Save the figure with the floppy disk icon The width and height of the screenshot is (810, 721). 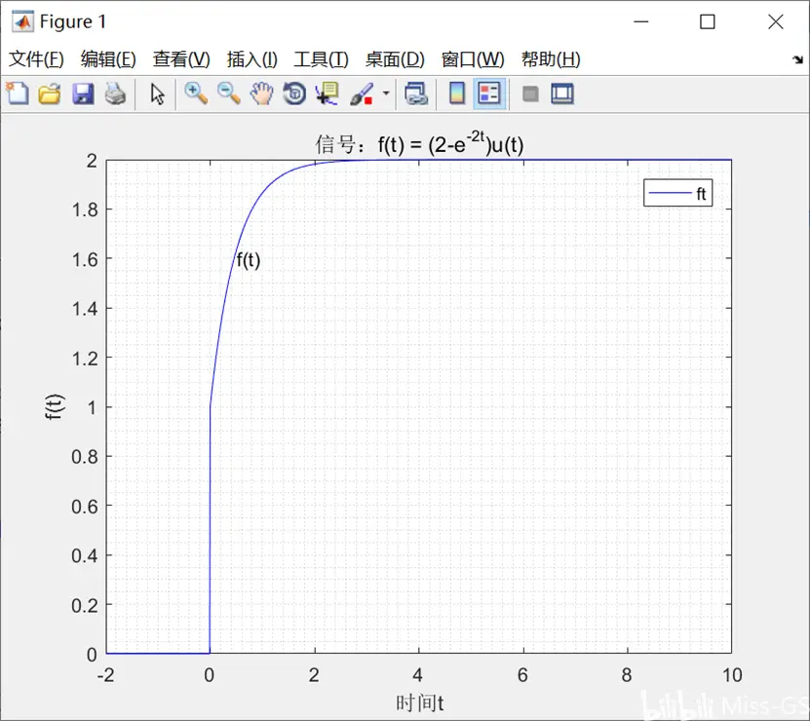coord(83,94)
